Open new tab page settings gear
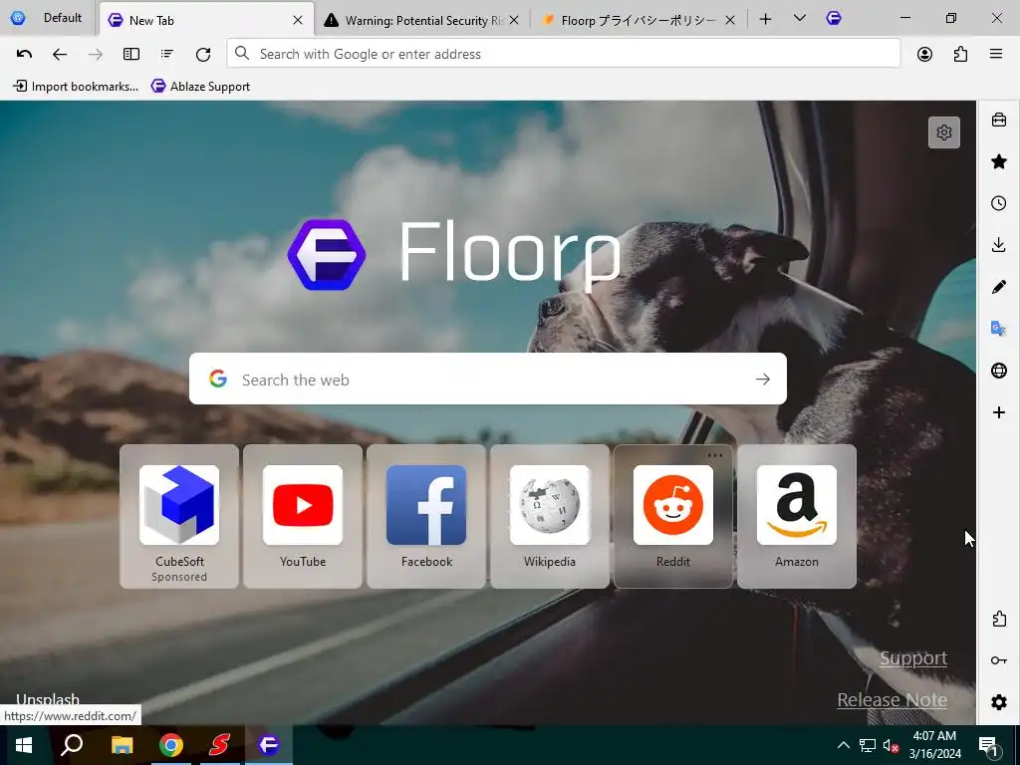This screenshot has height=765, width=1020. tap(944, 132)
